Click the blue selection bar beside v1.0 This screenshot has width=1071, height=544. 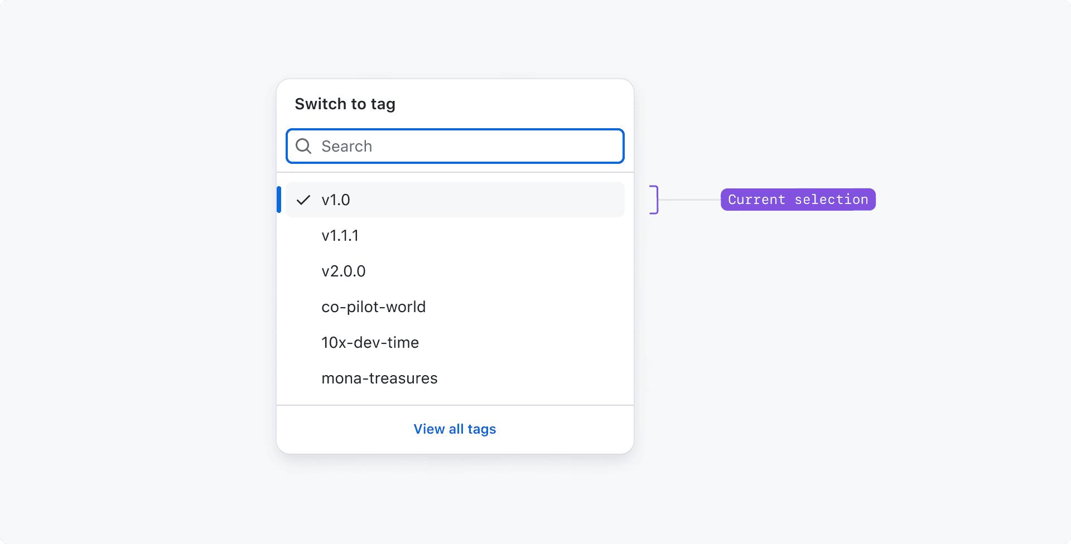(279, 200)
